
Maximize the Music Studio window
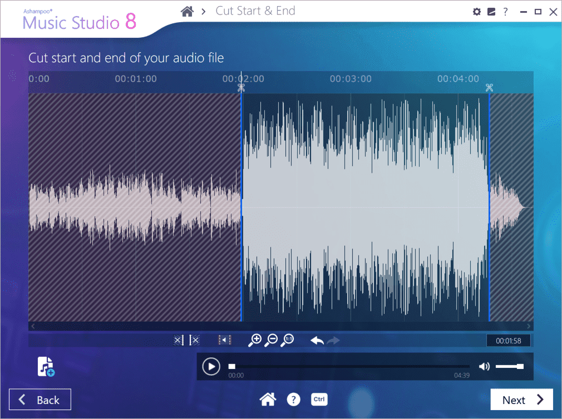538,12
